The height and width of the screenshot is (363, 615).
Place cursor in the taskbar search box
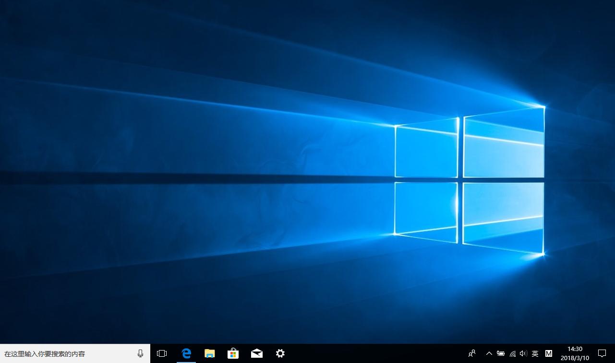pyautogui.click(x=67, y=353)
